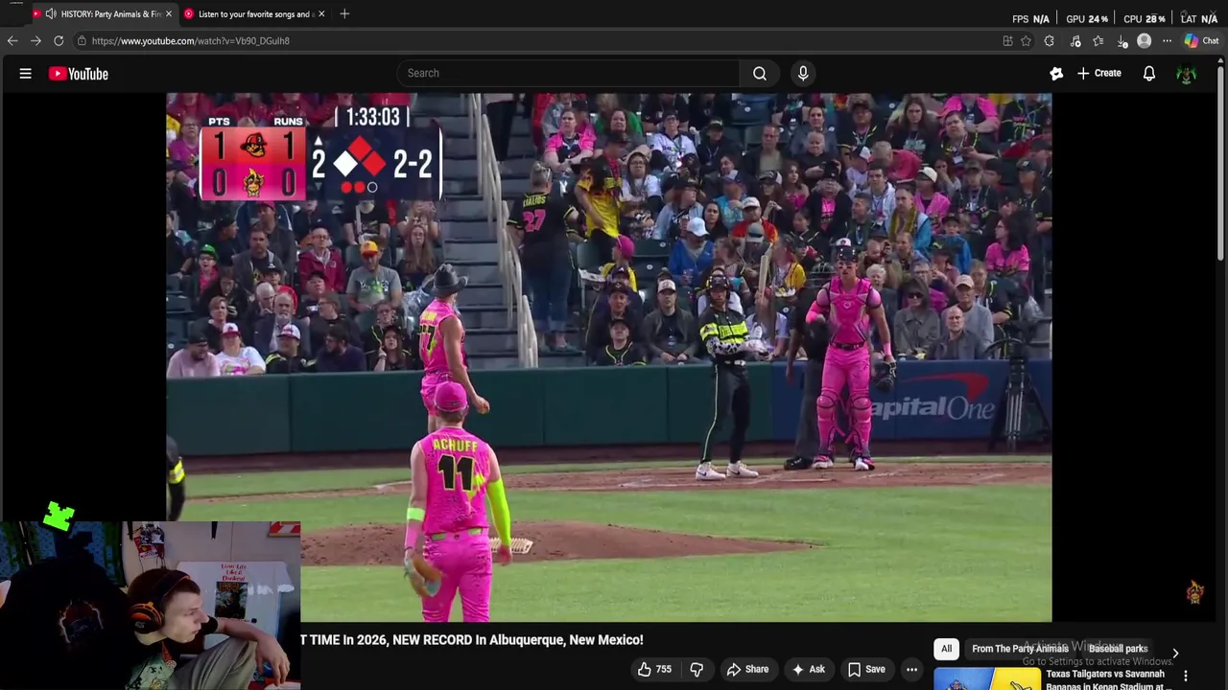Go to YouTube home via logo
This screenshot has height=690, width=1228.
pos(79,74)
